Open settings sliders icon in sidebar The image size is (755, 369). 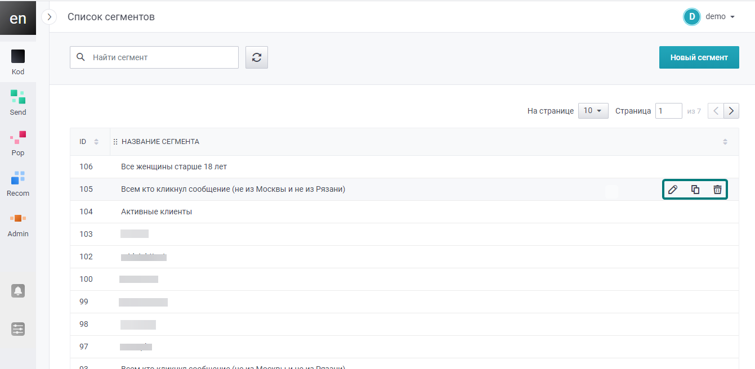[x=18, y=329]
